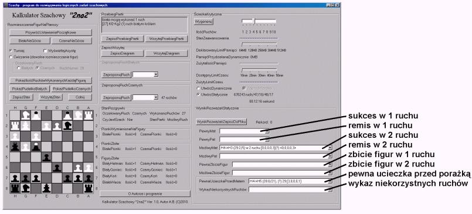Select the Turniej radio button
This screenshot has height=214, width=472.
(x=11, y=51)
